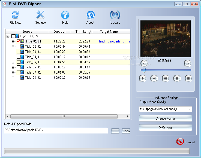Click the film icon of Title_05_01
Screen dimensions: 201x158
[x=22, y=62]
